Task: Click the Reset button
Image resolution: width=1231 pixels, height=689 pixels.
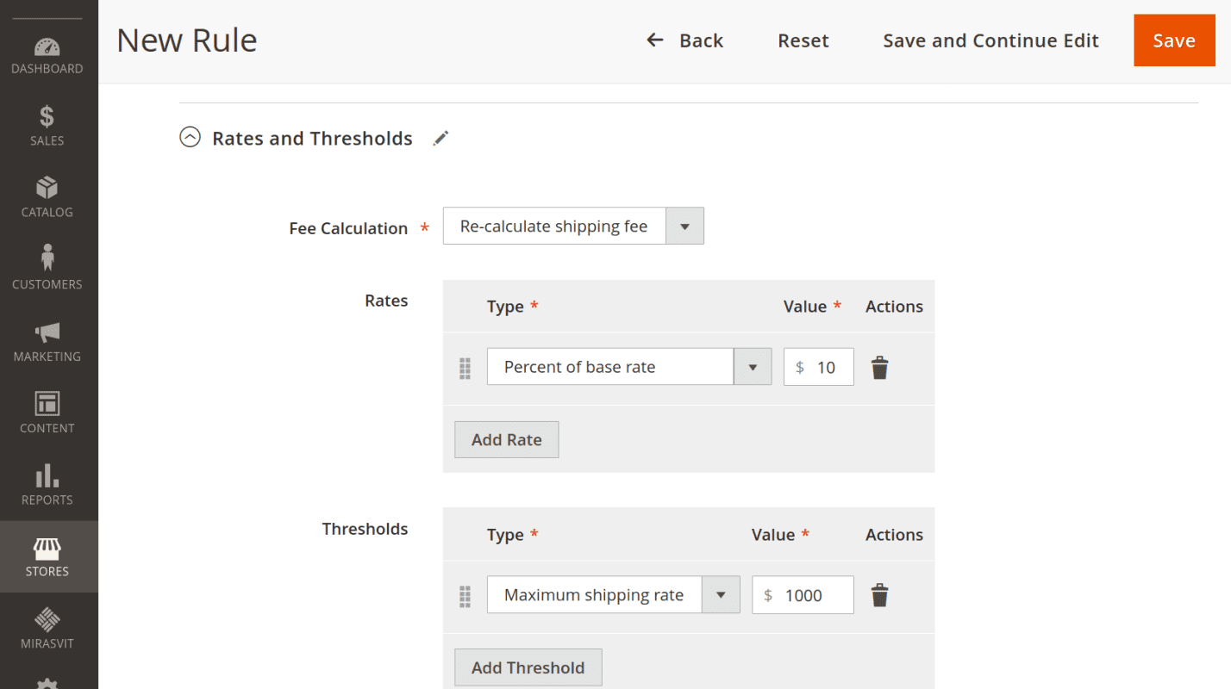Action: click(803, 40)
